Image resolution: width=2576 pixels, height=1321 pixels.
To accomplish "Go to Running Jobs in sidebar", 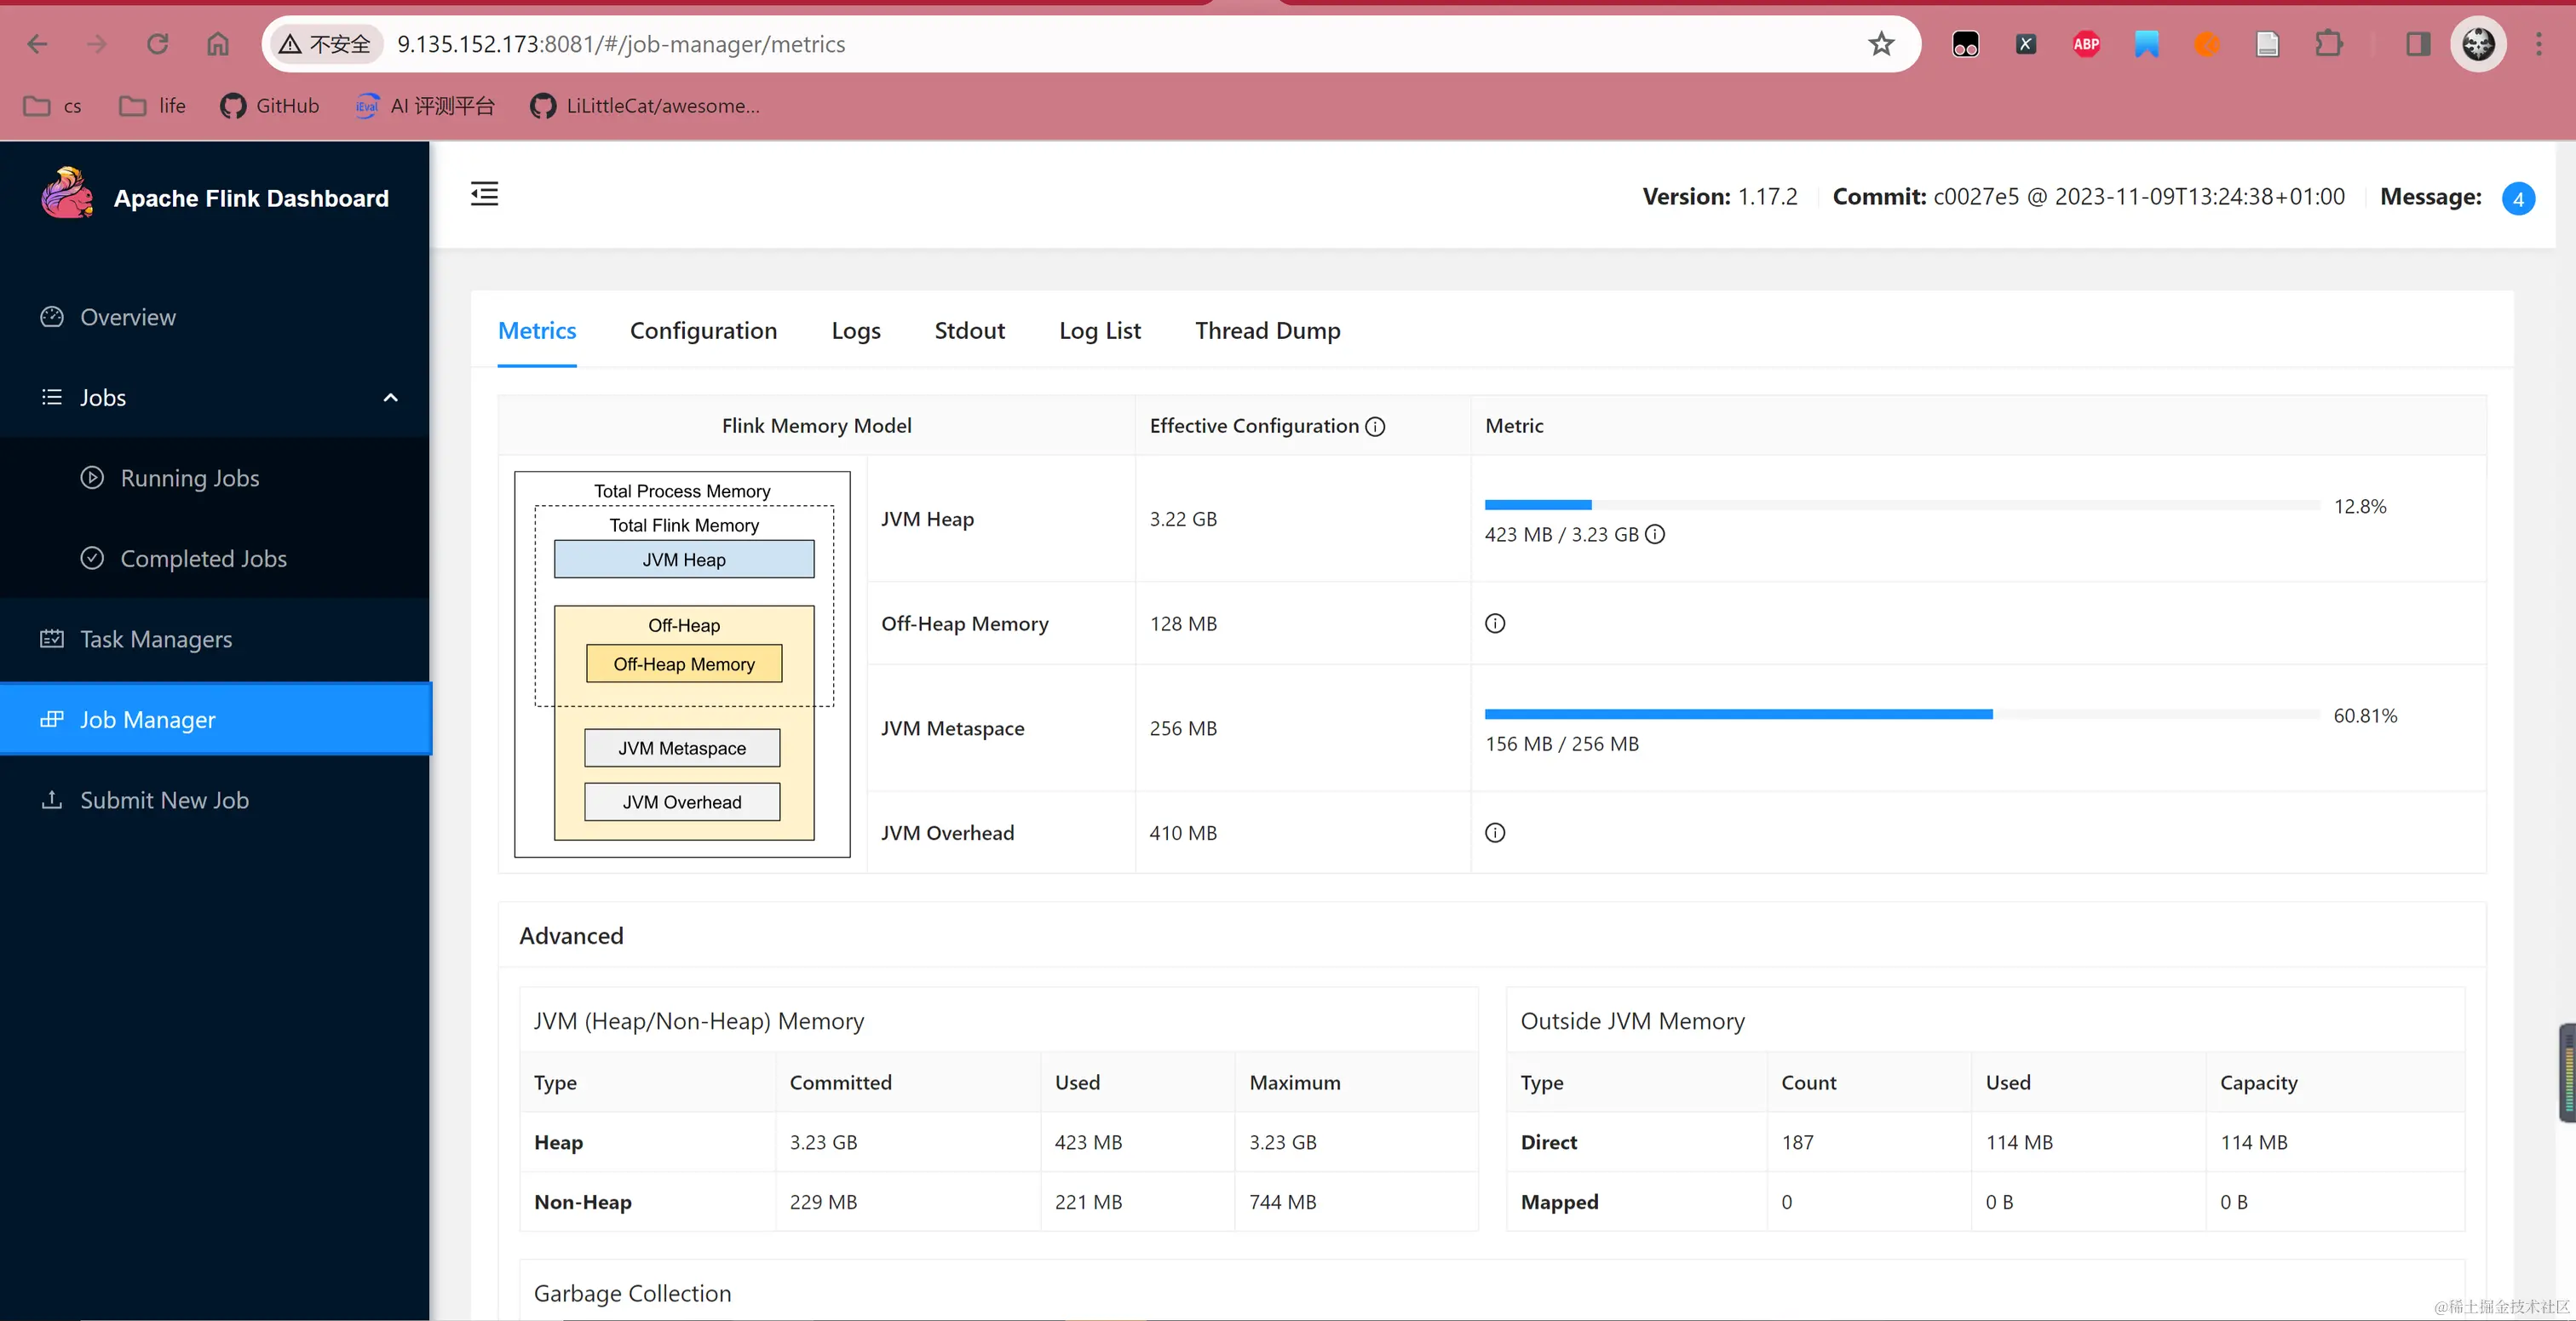I will coord(189,478).
